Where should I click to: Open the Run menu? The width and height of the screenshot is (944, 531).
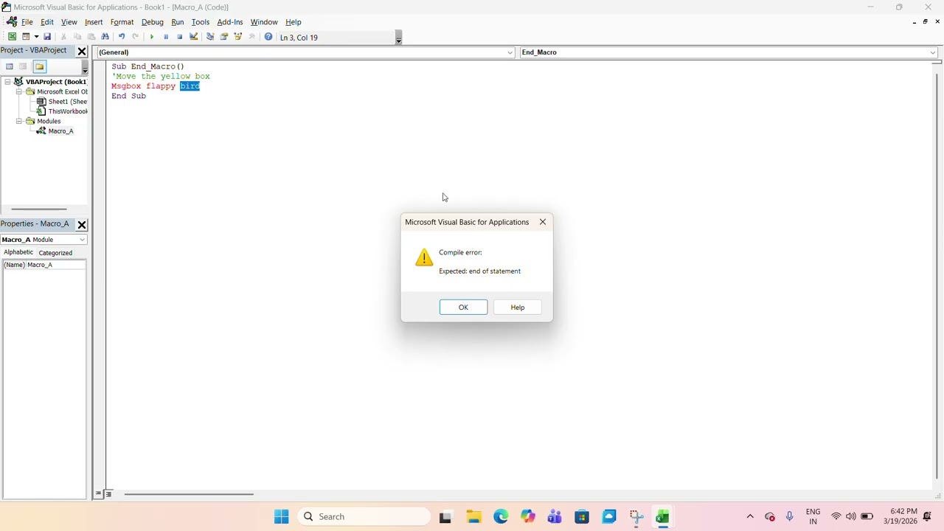[178, 22]
